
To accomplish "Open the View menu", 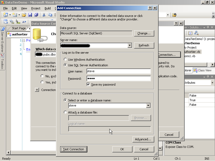I will point(24,8).
